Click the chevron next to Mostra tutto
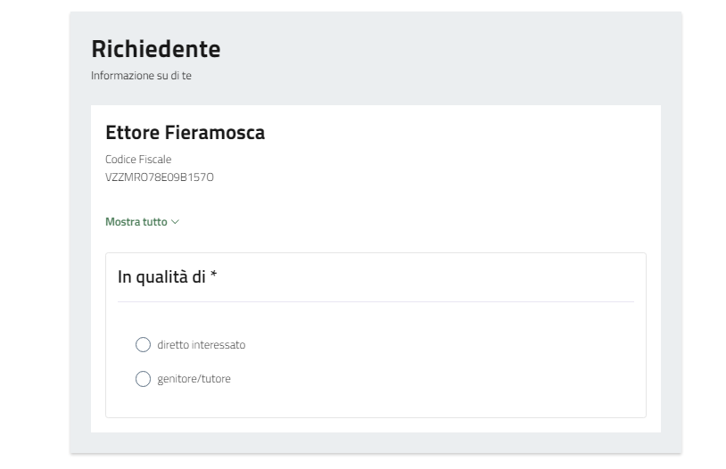The width and height of the screenshot is (726, 469). pos(176,222)
